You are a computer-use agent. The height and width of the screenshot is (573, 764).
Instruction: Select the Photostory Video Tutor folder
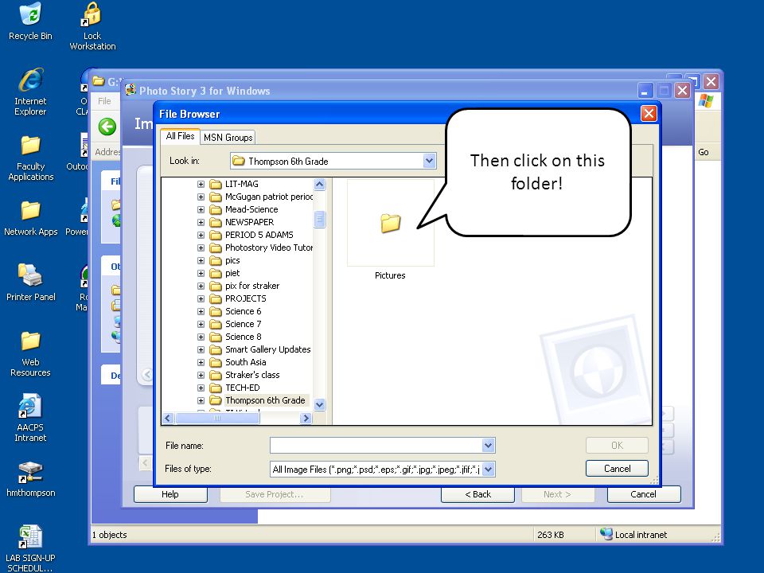pyautogui.click(x=268, y=248)
